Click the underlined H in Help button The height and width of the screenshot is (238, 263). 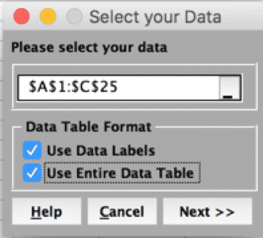tap(36, 212)
